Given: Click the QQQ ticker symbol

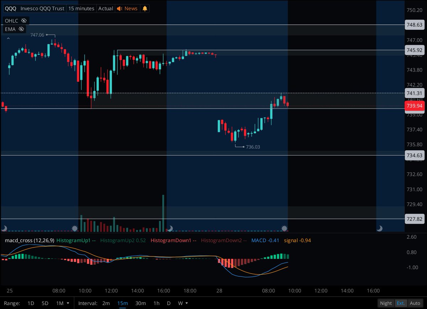Looking at the screenshot, I should [x=11, y=9].
